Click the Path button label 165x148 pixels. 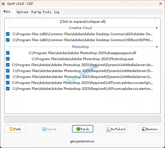tap(17, 129)
